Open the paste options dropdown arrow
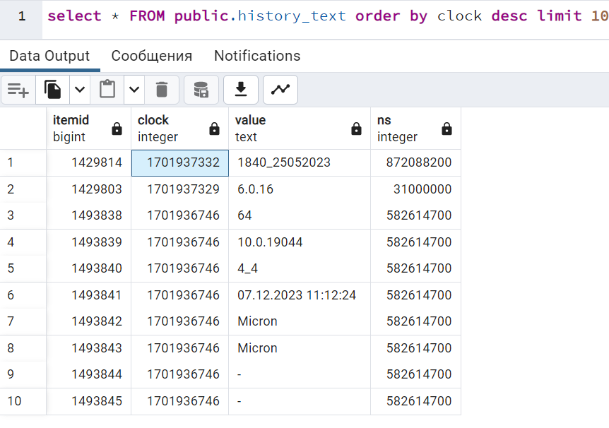 point(134,90)
